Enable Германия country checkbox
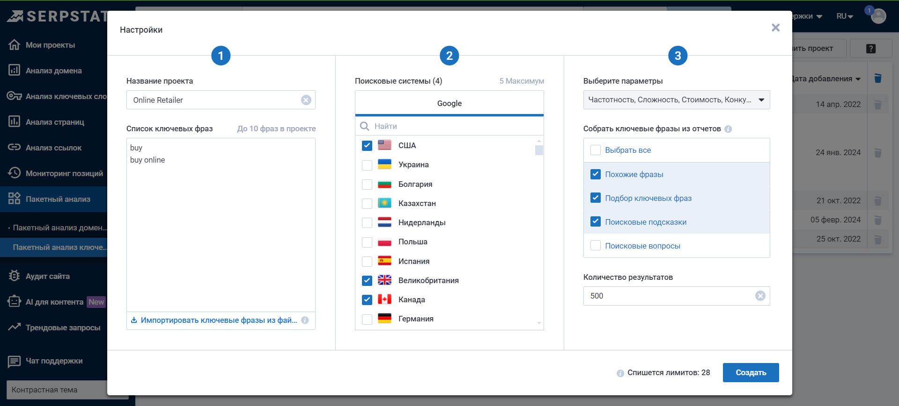Image resolution: width=899 pixels, height=406 pixels. click(367, 319)
